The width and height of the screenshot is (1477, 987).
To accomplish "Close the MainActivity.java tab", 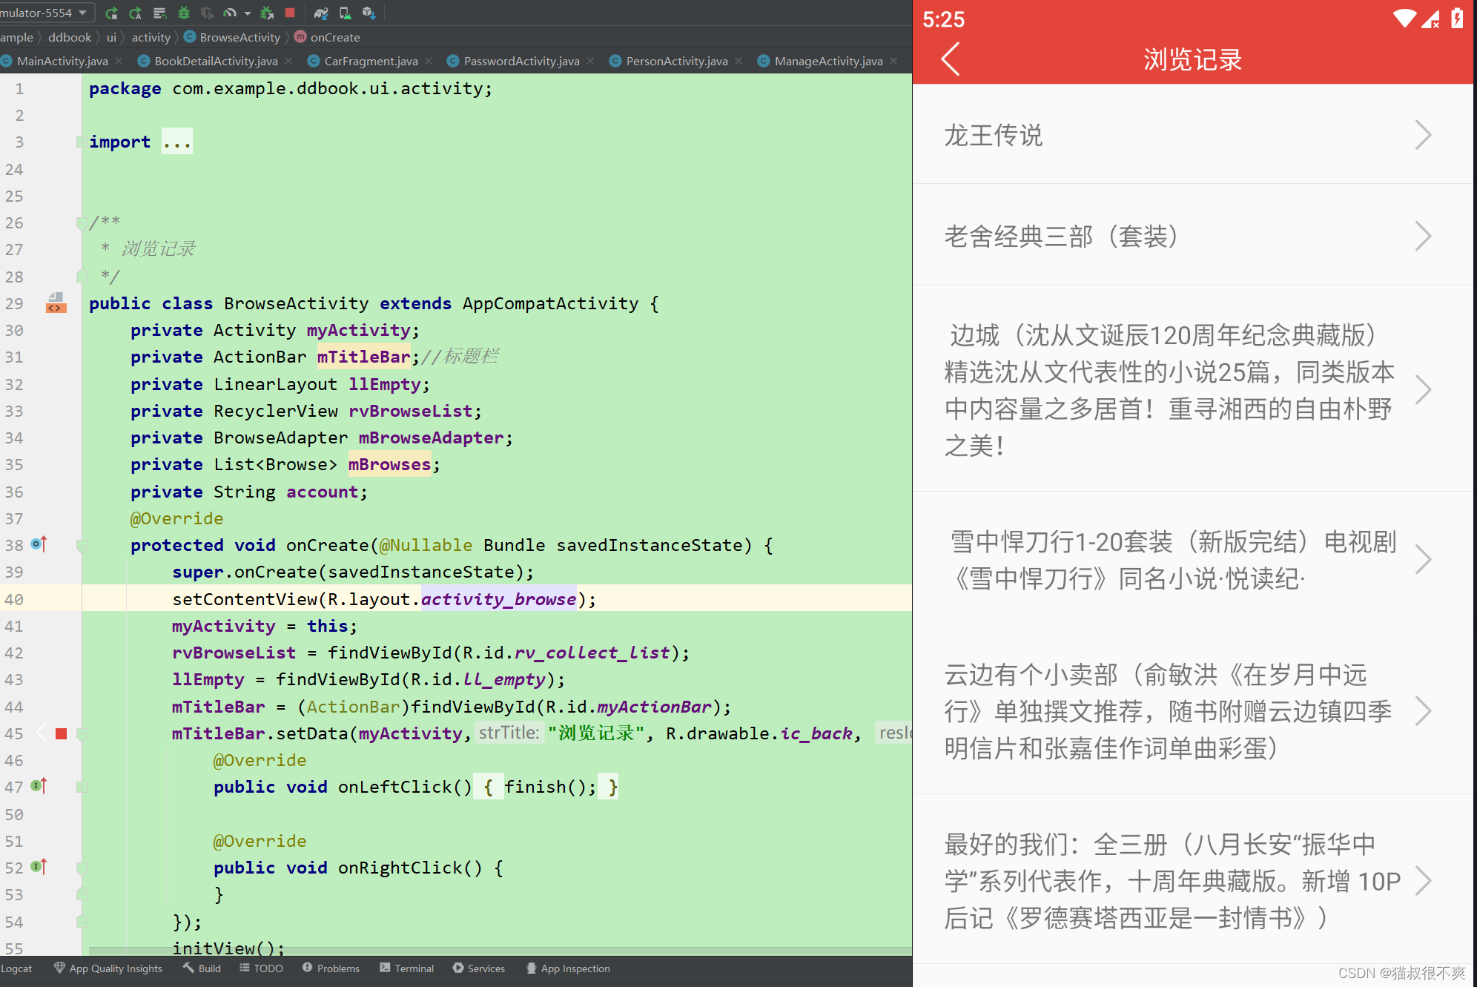I will 119,61.
